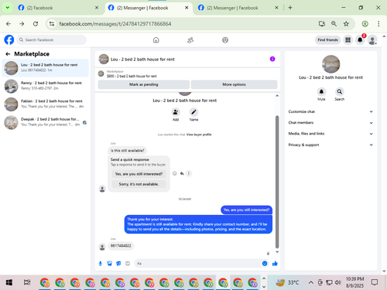387x290 pixels.
Task: Open the Groups icon in top navigation
Action: coord(225,40)
